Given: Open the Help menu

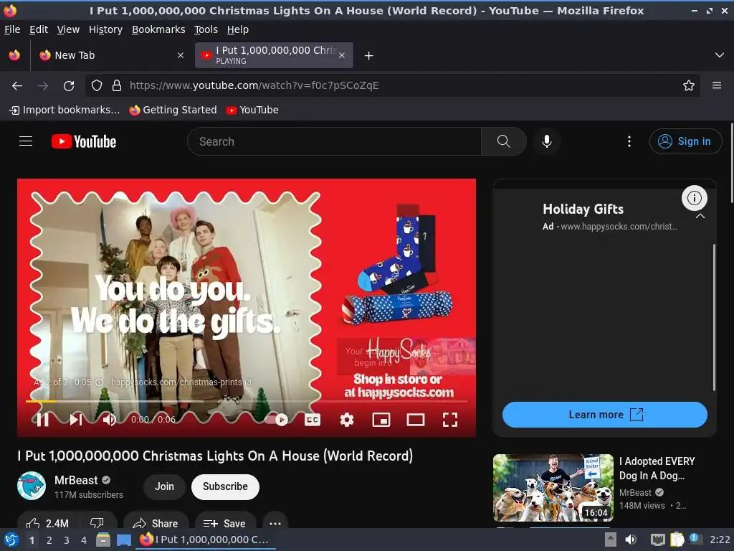Looking at the screenshot, I should tap(238, 29).
